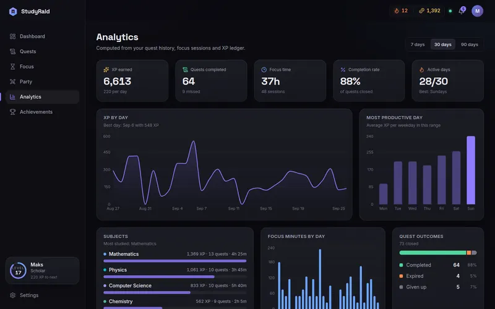Click the Expired orange legend swatch

click(401, 276)
